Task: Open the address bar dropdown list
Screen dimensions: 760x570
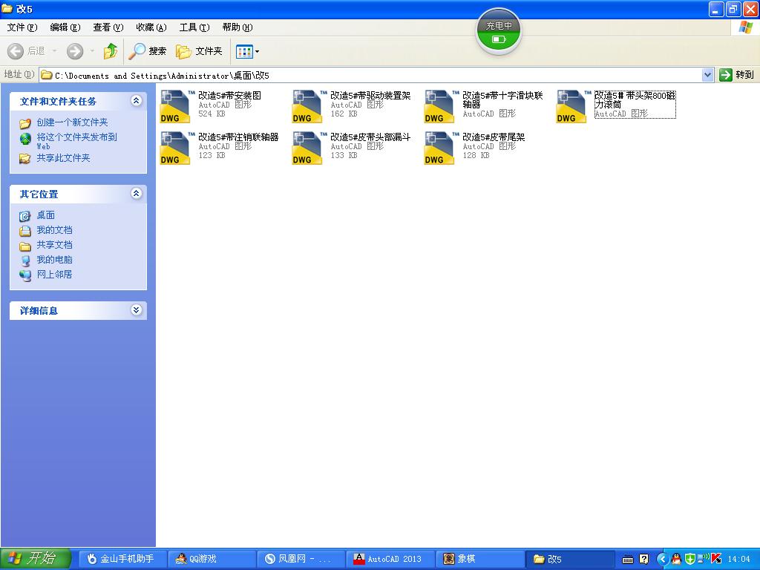Action: (707, 74)
